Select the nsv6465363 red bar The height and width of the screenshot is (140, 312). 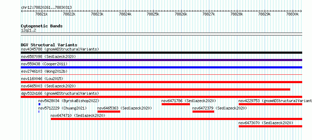click(109, 112)
